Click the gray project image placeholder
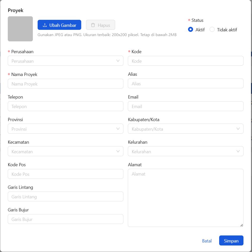Viewport: 252px width, 252px height. pos(20,29)
